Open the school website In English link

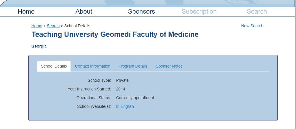click(125, 106)
